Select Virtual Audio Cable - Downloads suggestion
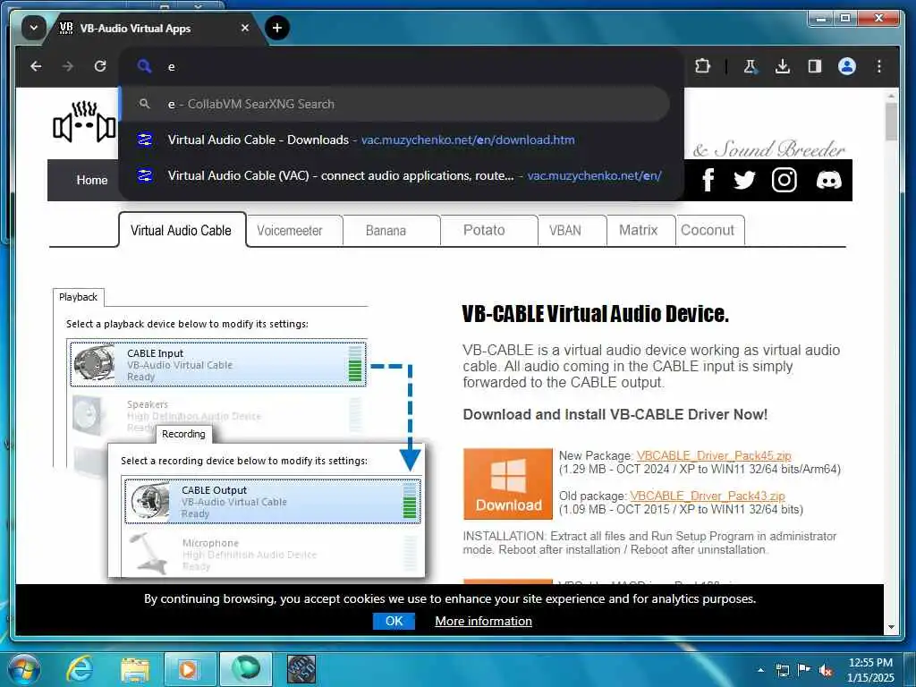 [394, 140]
